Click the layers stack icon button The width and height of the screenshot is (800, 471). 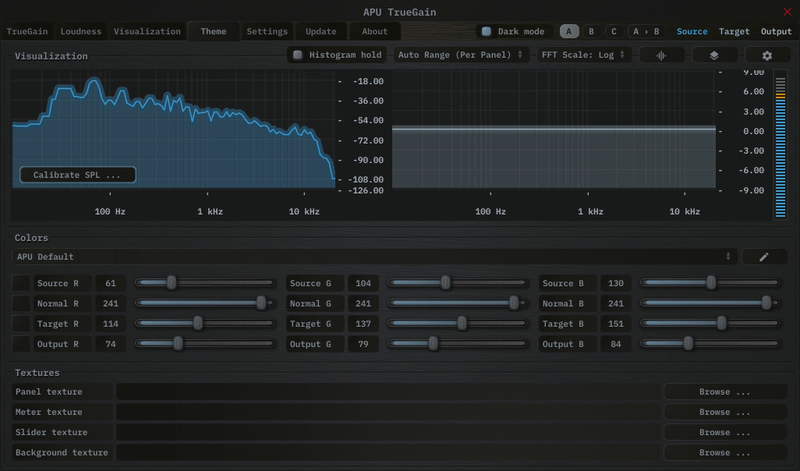click(x=713, y=55)
